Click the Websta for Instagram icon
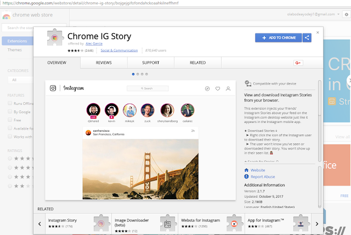351x235 pixels. 234,223
